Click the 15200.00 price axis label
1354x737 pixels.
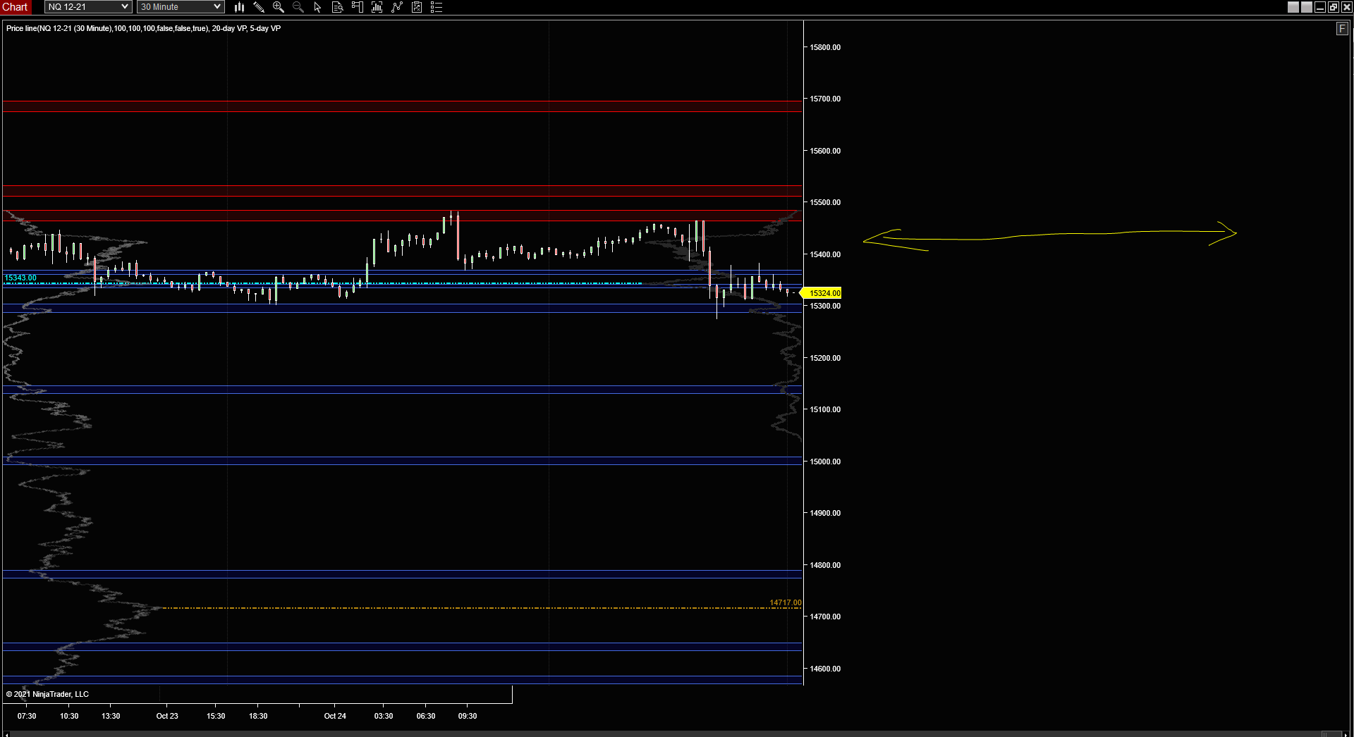tap(825, 358)
